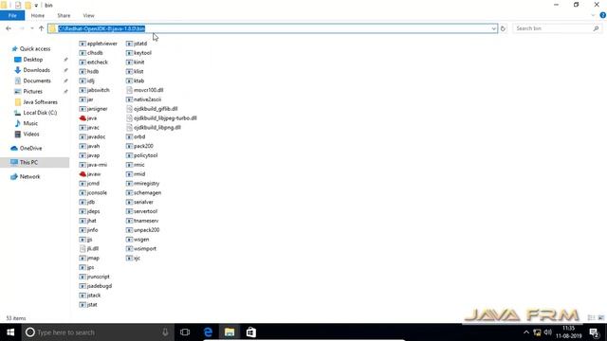Switch to large icons view button
The image size is (607, 341).
click(600, 318)
